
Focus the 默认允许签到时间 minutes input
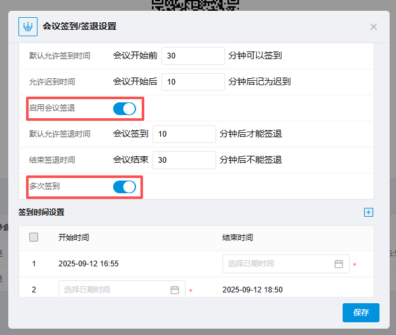[x=193, y=56]
